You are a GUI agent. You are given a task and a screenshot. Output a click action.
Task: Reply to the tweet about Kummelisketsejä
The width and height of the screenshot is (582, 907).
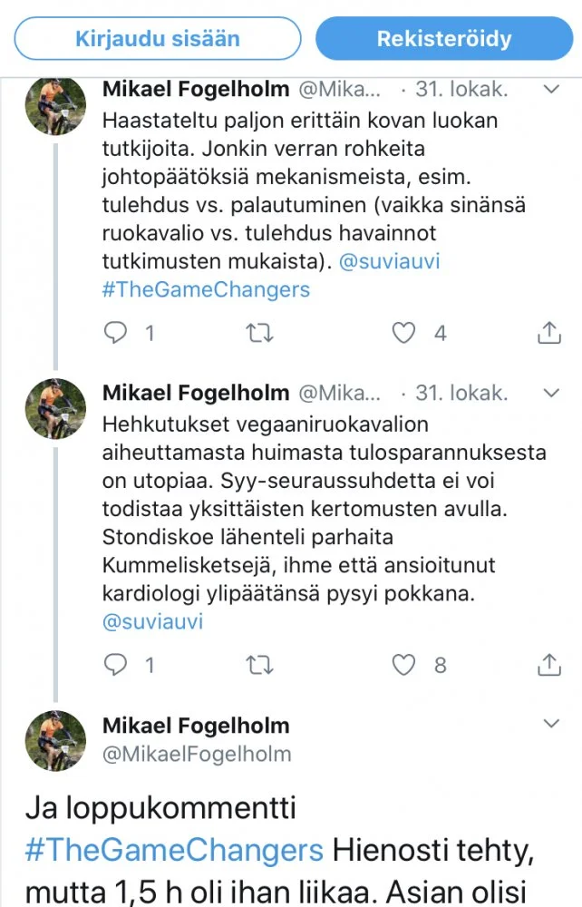[115, 665]
